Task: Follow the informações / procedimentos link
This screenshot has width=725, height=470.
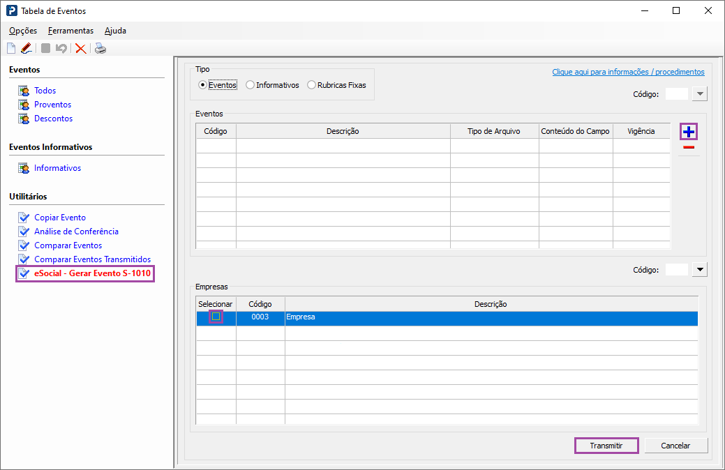Action: coord(628,72)
